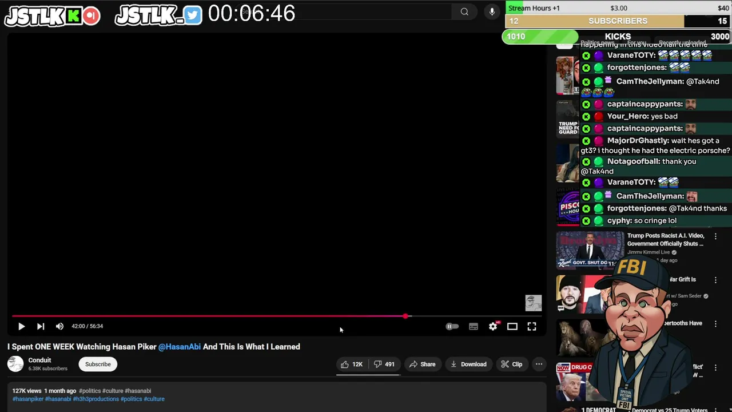This screenshot has width=732, height=412.
Task: Toggle the autoplay switch in player
Action: (452, 326)
